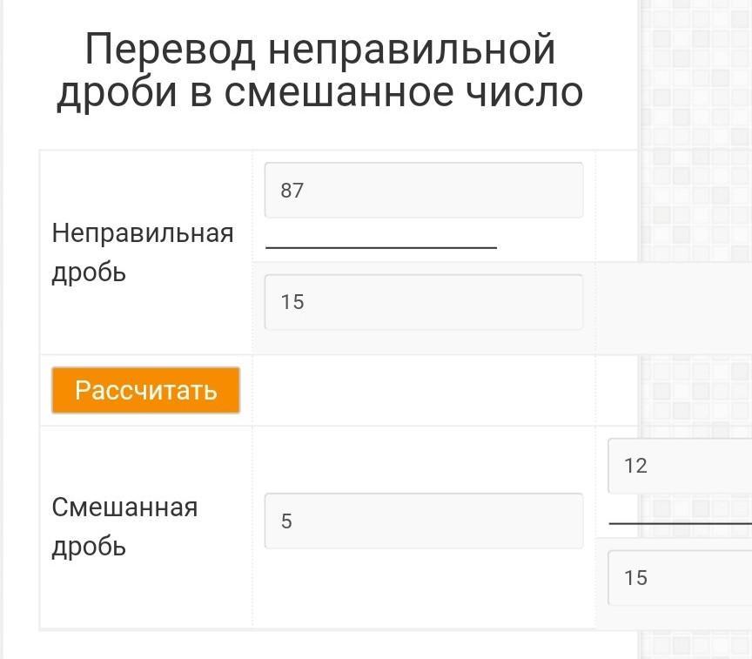The image size is (752, 659).
Task: Click the fraction bar between 87 and 15
Action: coord(380,248)
